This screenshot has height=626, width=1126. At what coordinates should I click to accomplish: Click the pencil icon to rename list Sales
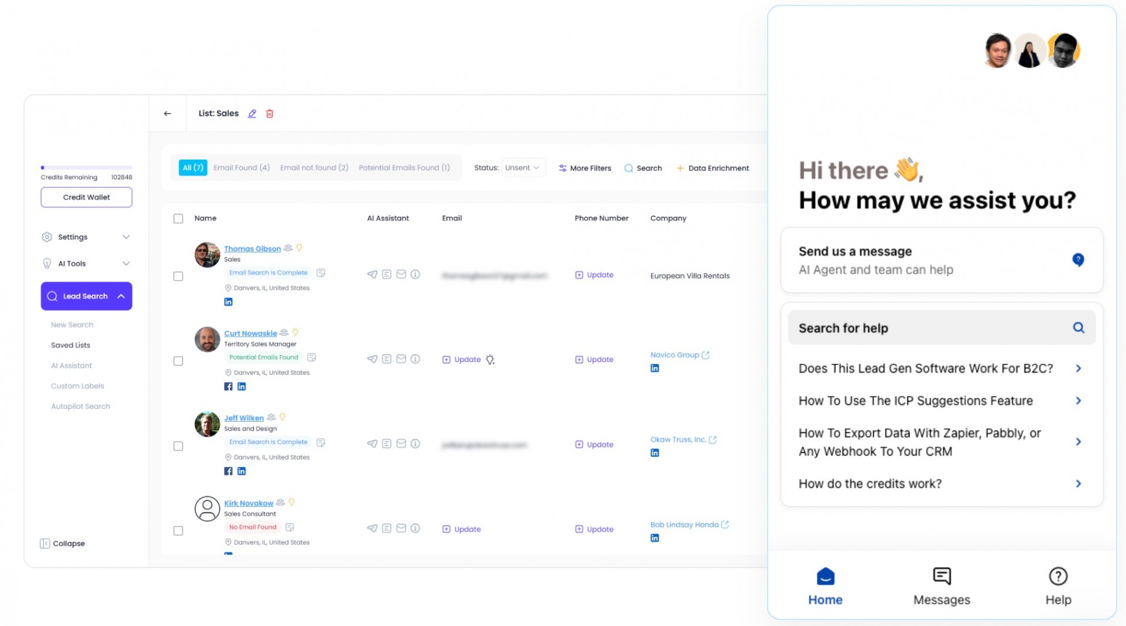pyautogui.click(x=252, y=114)
